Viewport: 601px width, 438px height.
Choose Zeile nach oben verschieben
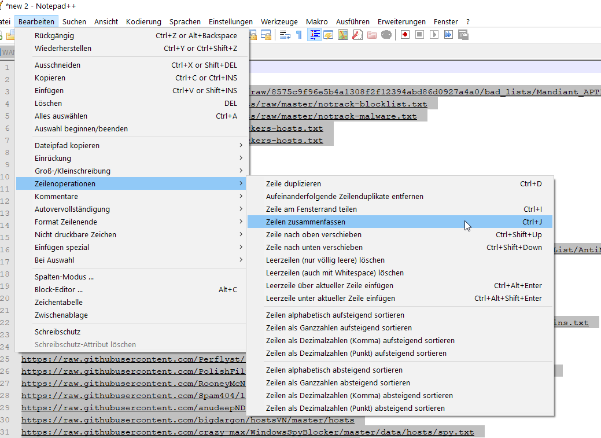point(400,234)
